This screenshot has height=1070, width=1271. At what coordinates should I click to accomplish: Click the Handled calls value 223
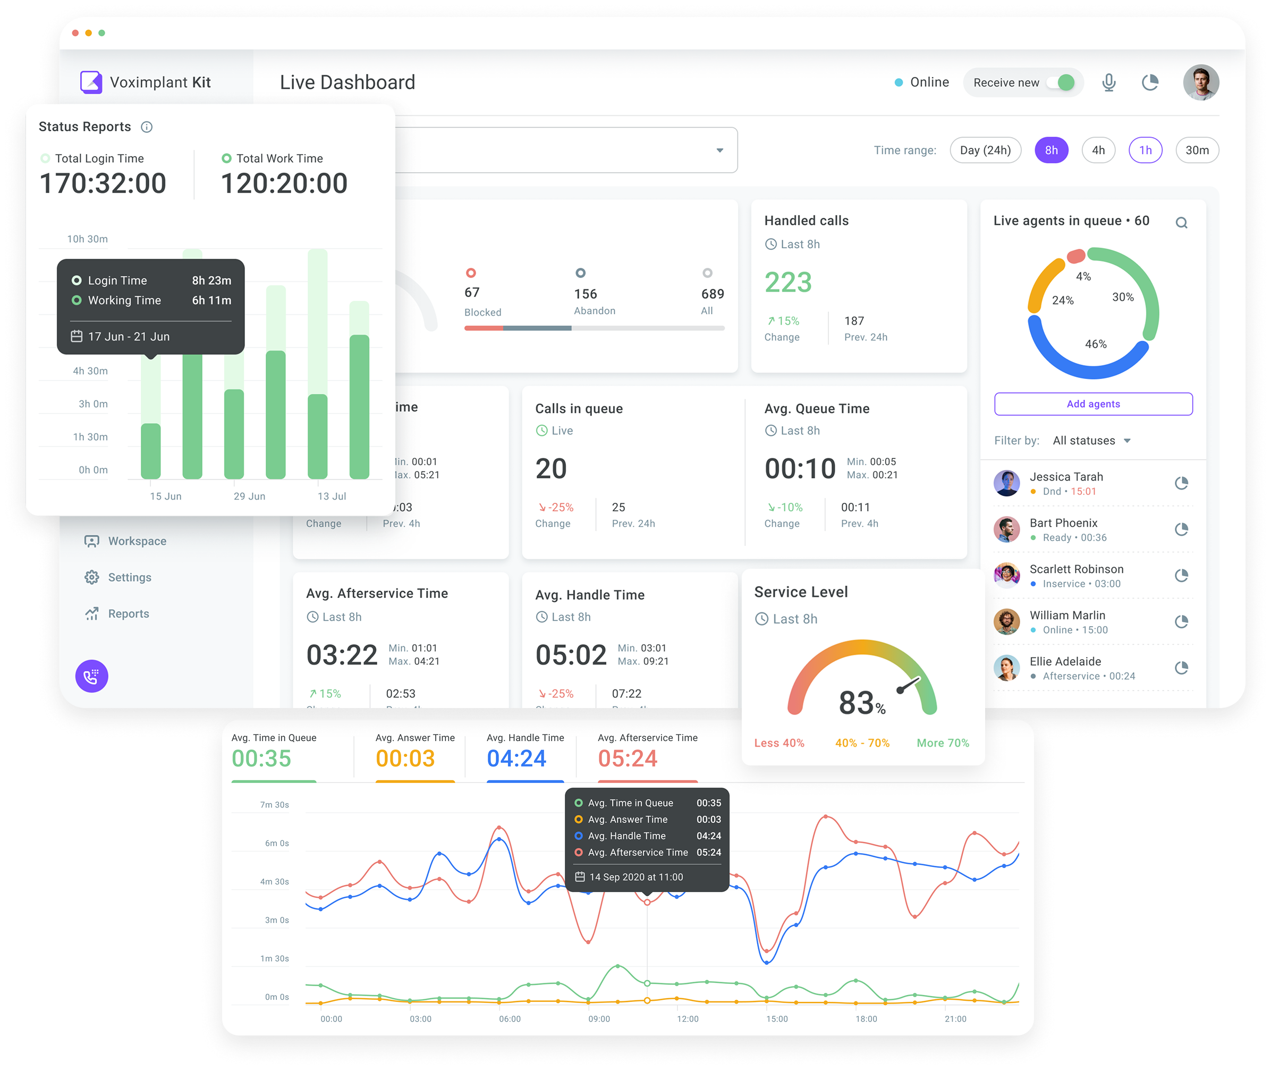787,282
